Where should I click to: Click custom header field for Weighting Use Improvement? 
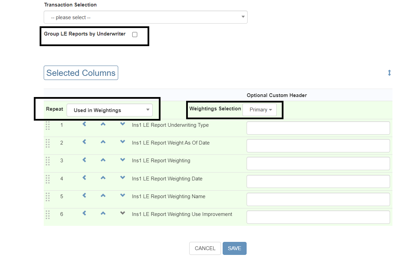pyautogui.click(x=318, y=217)
